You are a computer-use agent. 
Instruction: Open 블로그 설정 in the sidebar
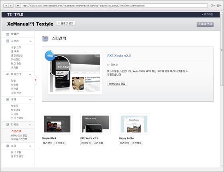pos(17,156)
